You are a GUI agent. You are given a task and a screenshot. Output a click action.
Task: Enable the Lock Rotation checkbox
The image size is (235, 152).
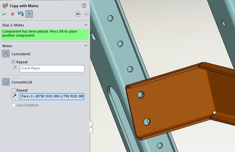[x=14, y=105]
